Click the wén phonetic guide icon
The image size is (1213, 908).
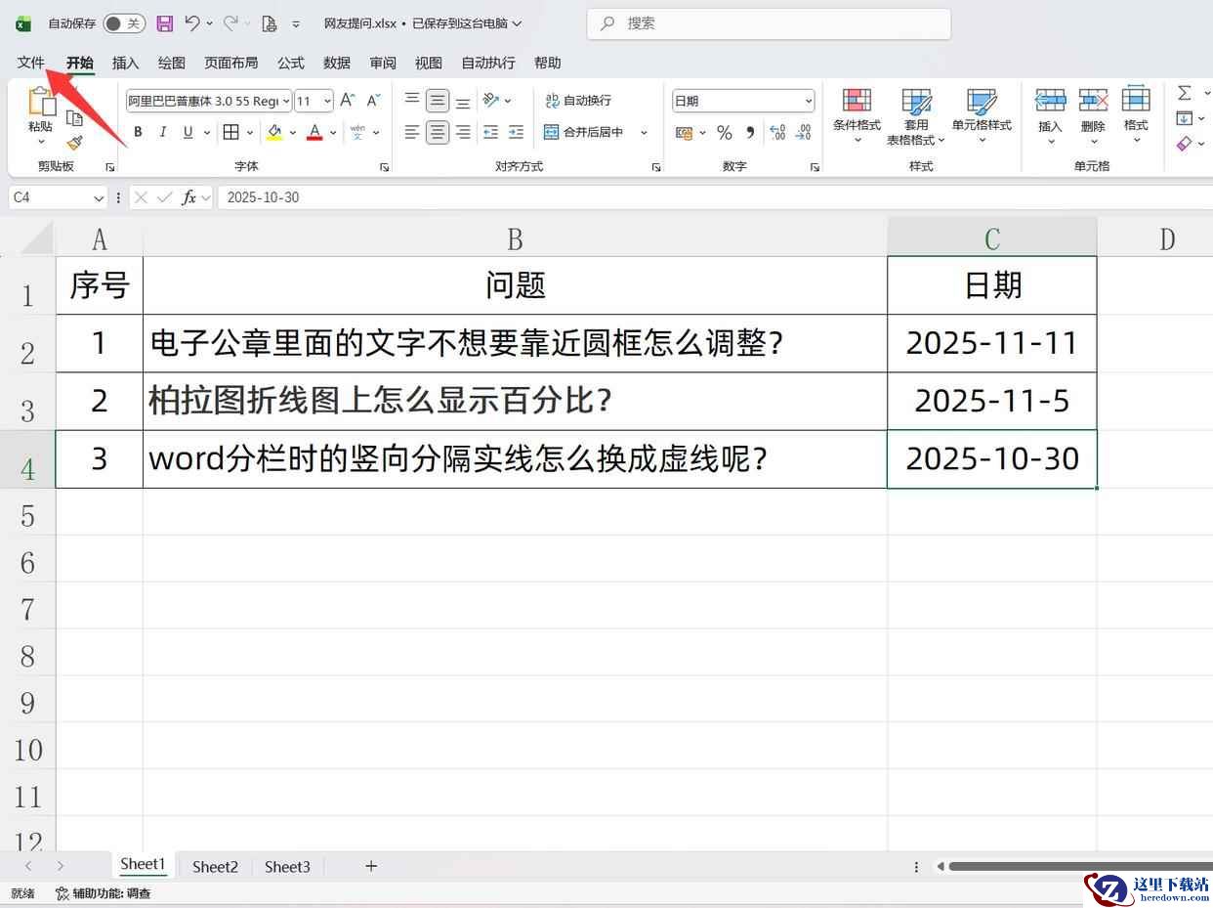357,132
